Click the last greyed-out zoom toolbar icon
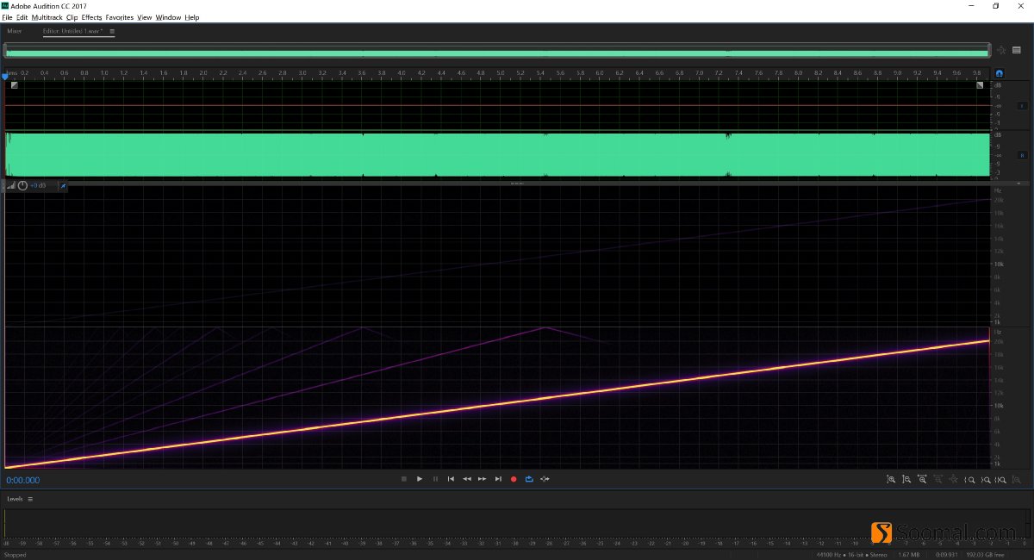Screen dimensions: 1034x560 (1017, 480)
